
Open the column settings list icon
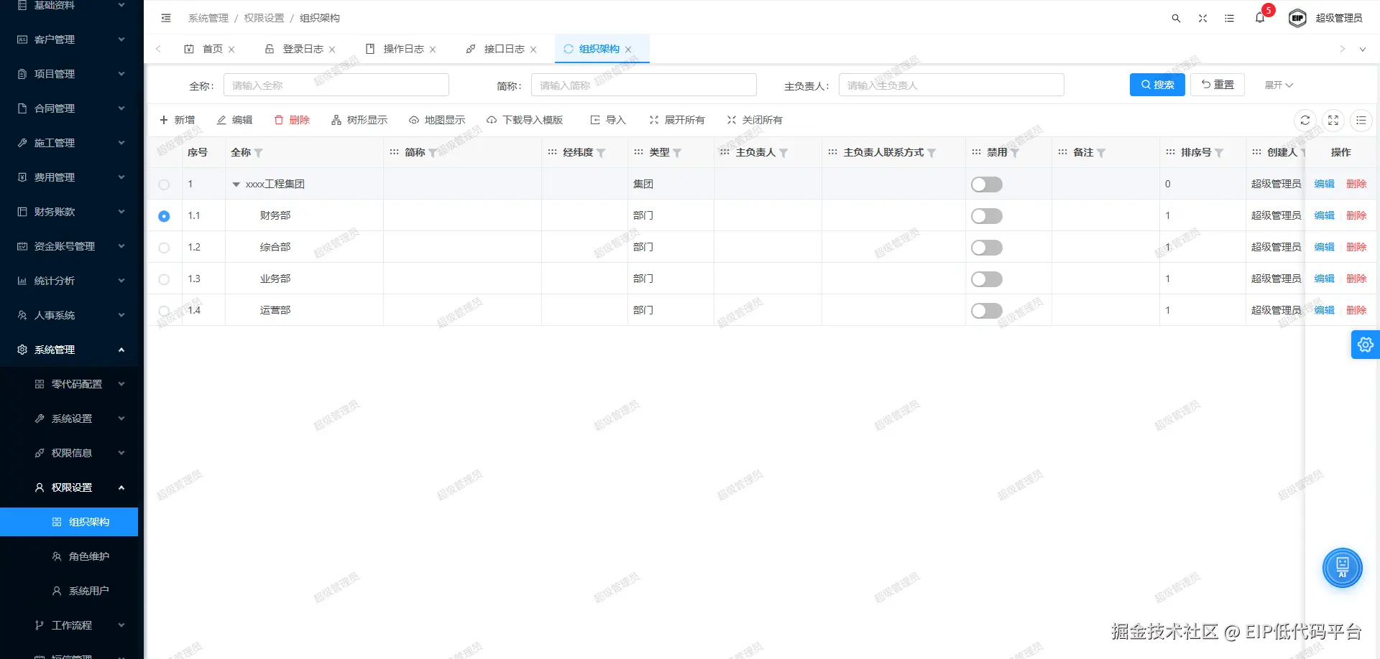click(x=1361, y=121)
